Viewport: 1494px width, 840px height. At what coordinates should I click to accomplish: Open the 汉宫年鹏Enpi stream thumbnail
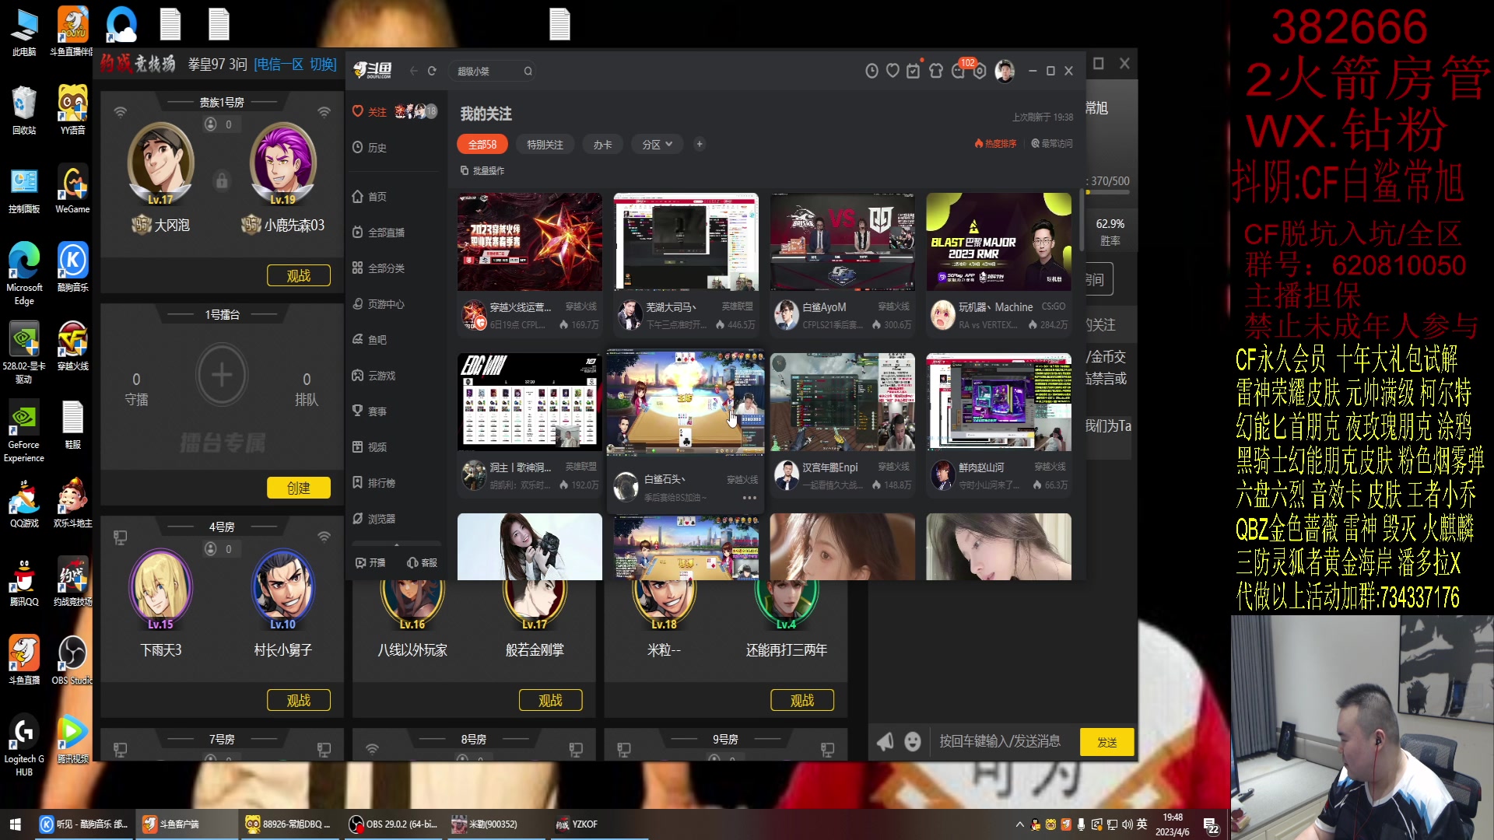(x=842, y=402)
